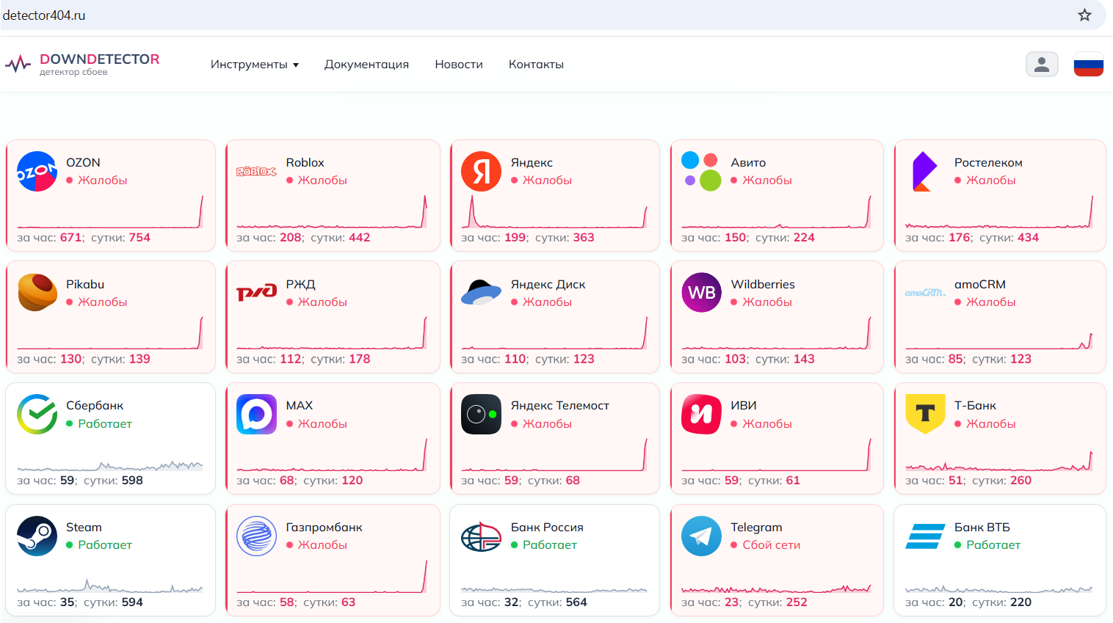Click the Telegram service name

tap(756, 527)
